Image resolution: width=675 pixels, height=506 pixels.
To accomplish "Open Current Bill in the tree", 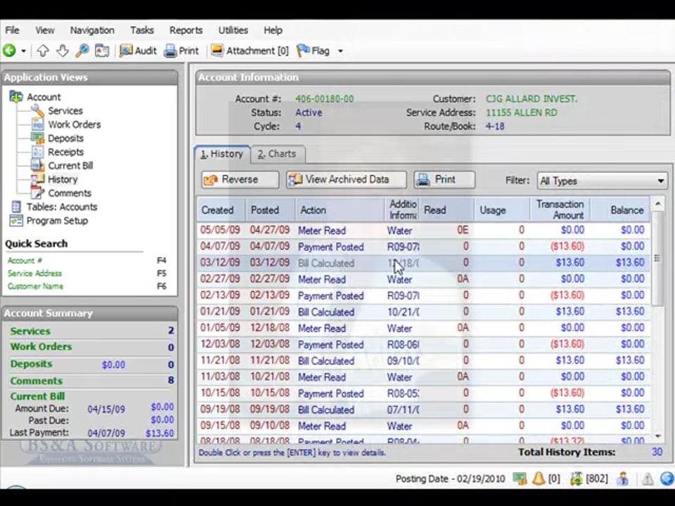I will (70, 166).
